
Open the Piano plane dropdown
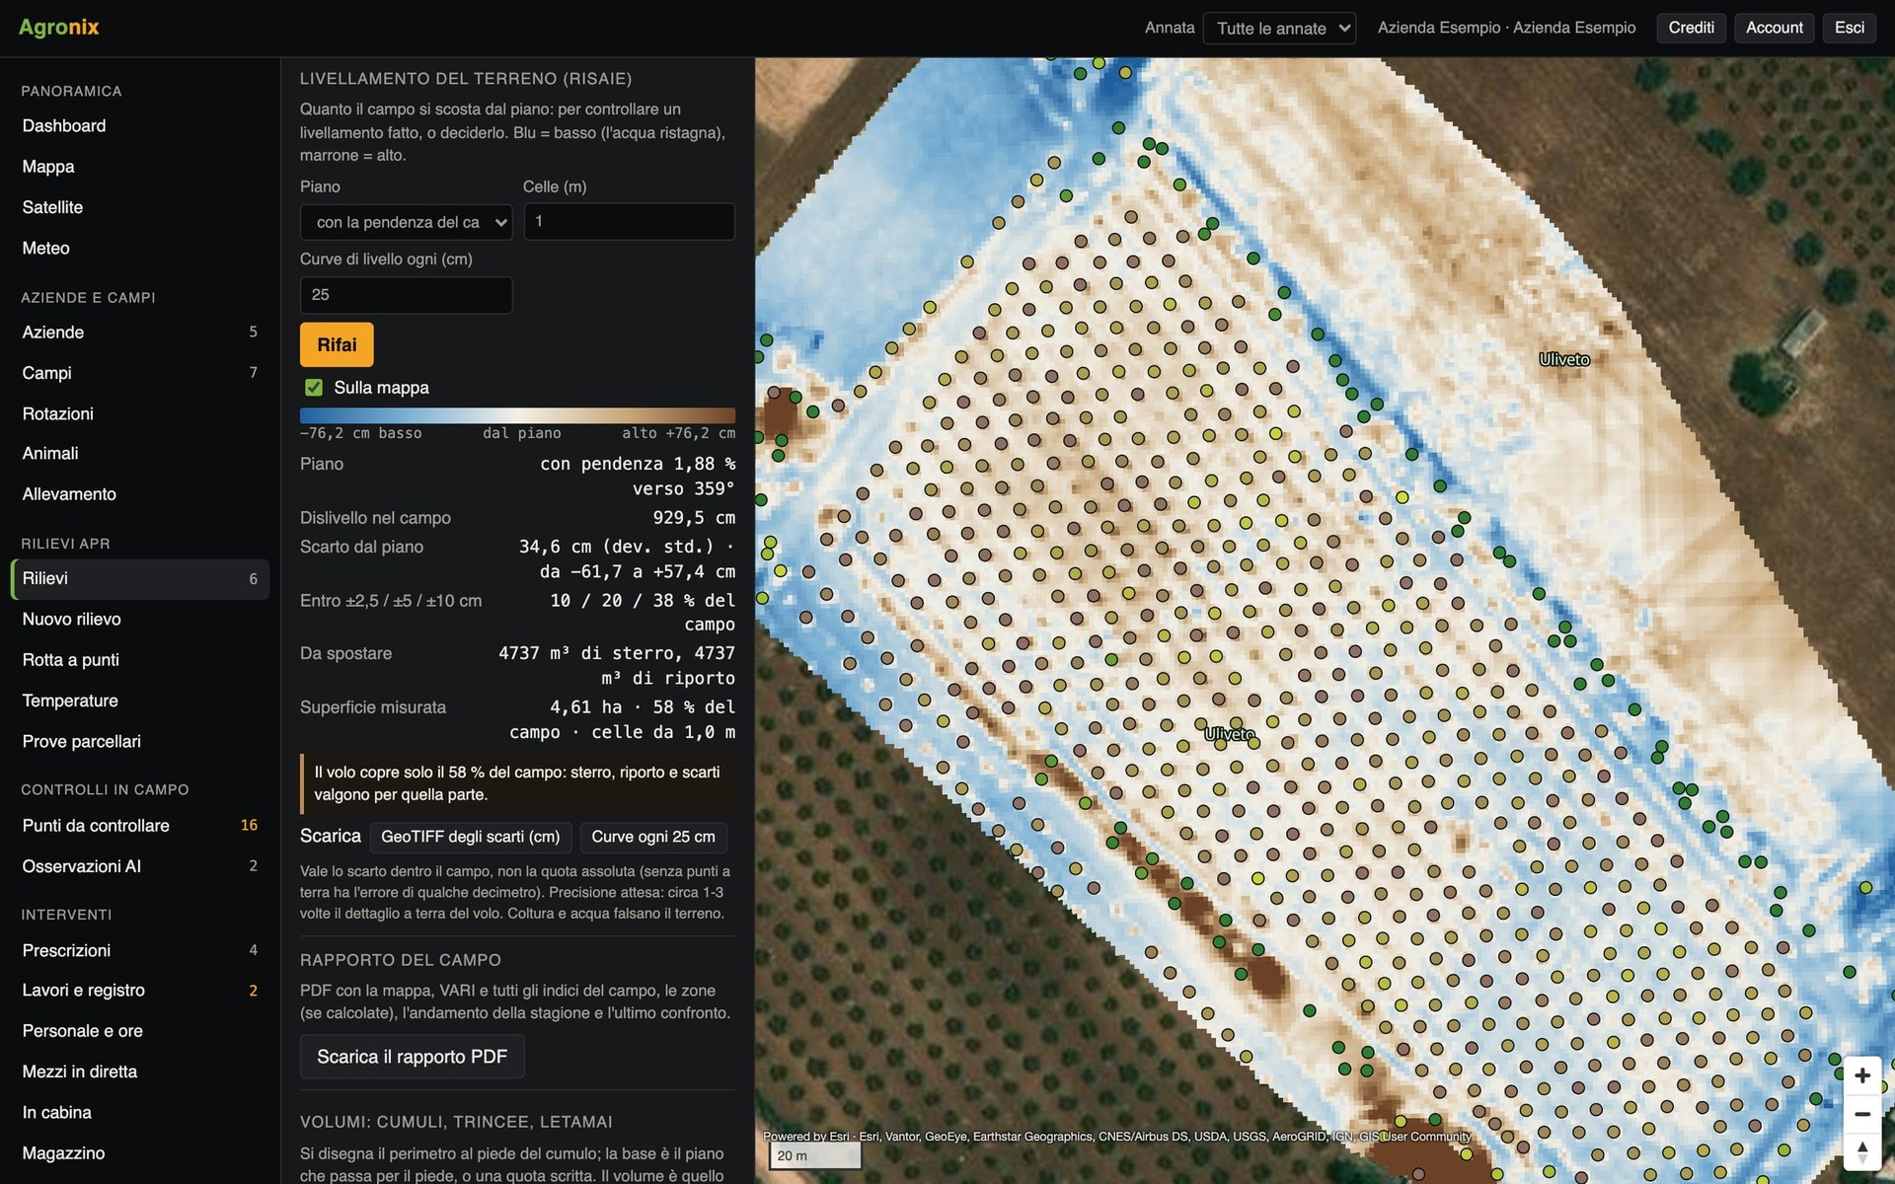pyautogui.click(x=406, y=222)
